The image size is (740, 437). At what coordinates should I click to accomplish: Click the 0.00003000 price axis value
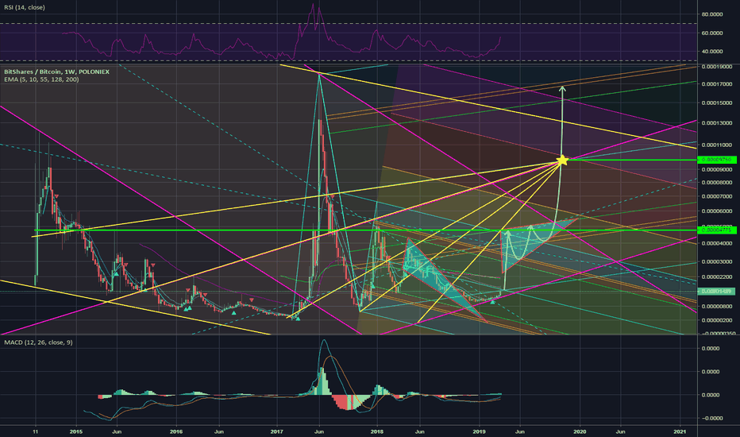point(717,261)
